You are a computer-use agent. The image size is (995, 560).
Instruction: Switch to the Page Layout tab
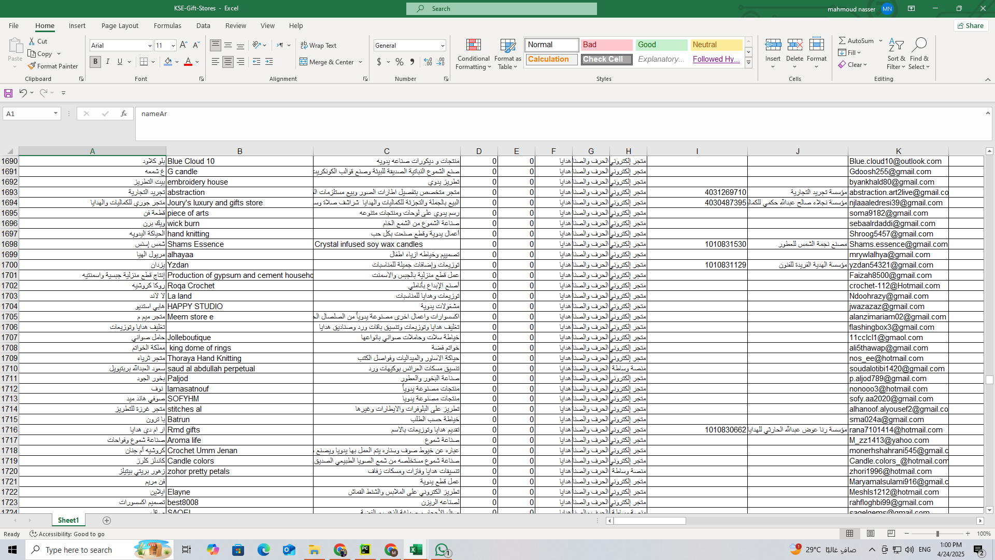(120, 25)
